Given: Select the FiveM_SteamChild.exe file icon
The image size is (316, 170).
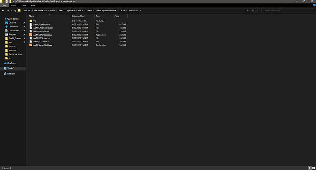Looking at the screenshot, I should click(x=31, y=45).
